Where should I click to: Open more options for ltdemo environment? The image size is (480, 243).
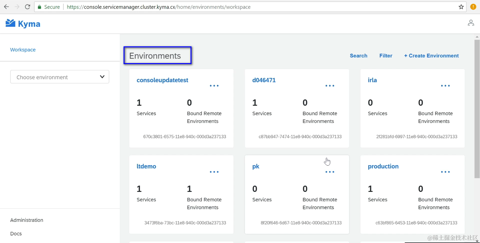(x=214, y=172)
